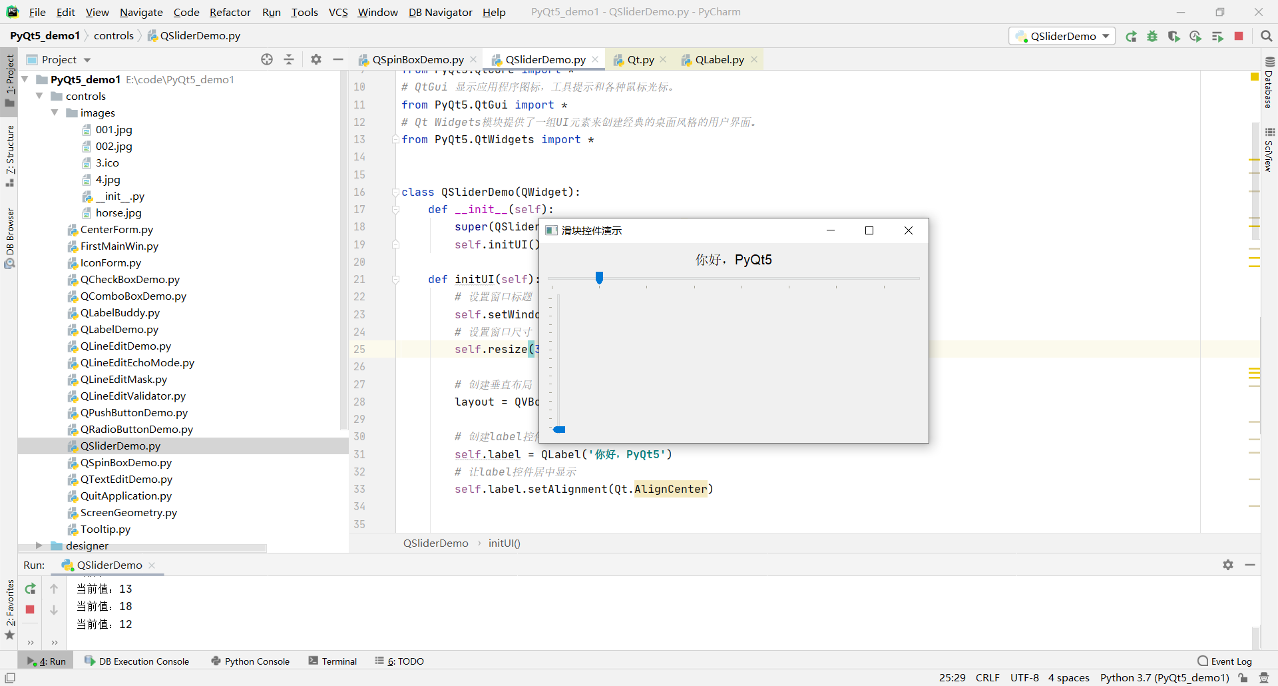Stop process in Run panel sidebar

[30, 609]
